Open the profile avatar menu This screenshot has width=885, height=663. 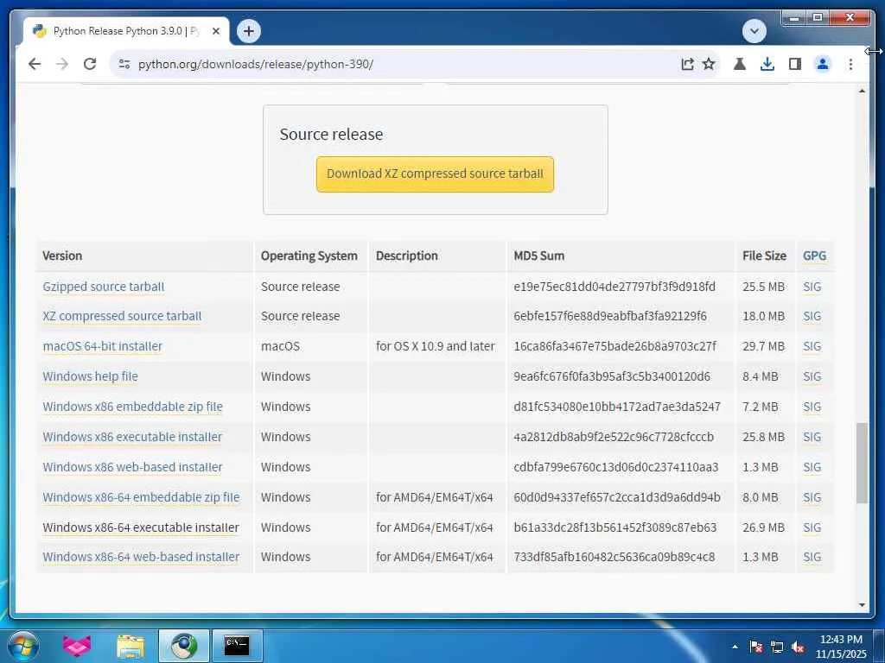point(823,64)
